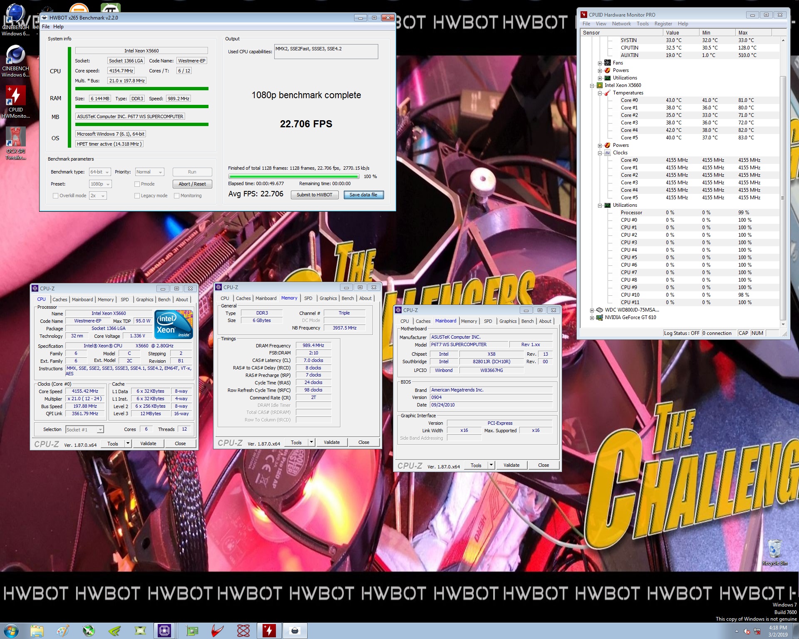Viewport: 799px width, 639px height.
Task: Click the Value column header in HWMonitor
Action: click(x=681, y=32)
